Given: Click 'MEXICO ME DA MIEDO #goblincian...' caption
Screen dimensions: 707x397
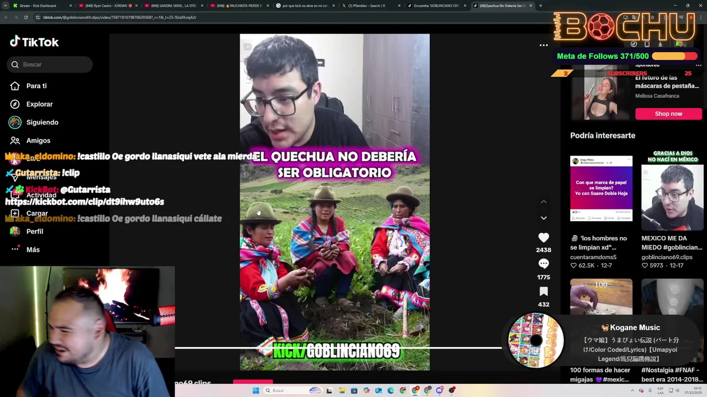Looking at the screenshot, I should (672, 243).
